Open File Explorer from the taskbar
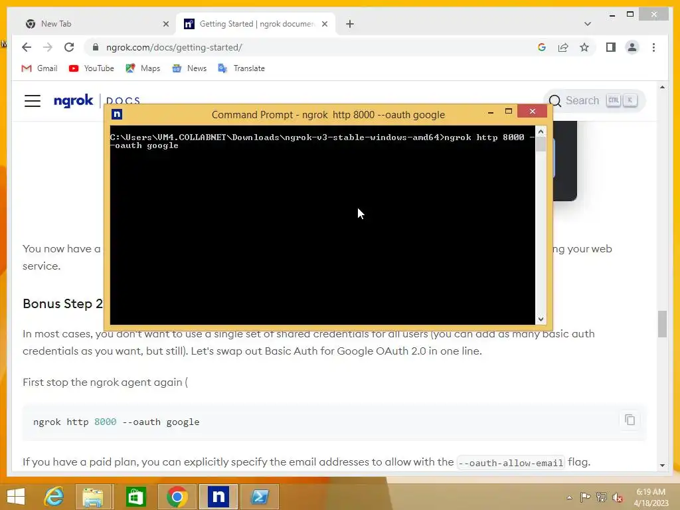Screen dimensions: 680x510 (x=93, y=497)
